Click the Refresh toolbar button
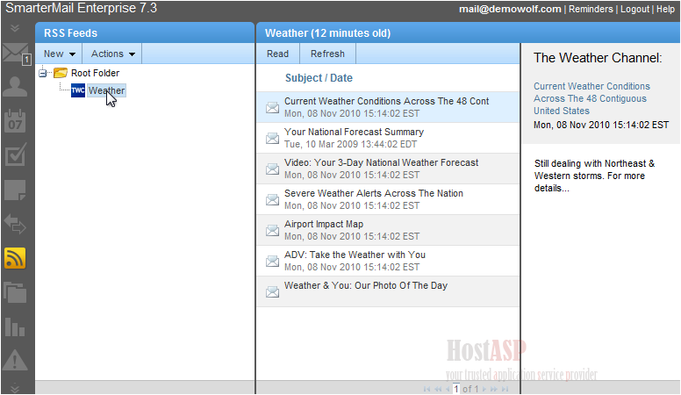681x395 pixels. click(327, 54)
